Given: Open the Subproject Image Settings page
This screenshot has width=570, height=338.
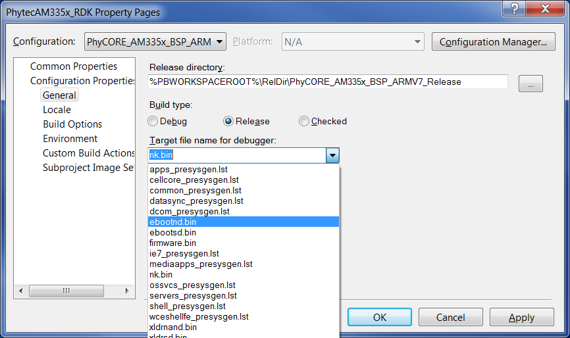Looking at the screenshot, I should tap(88, 168).
